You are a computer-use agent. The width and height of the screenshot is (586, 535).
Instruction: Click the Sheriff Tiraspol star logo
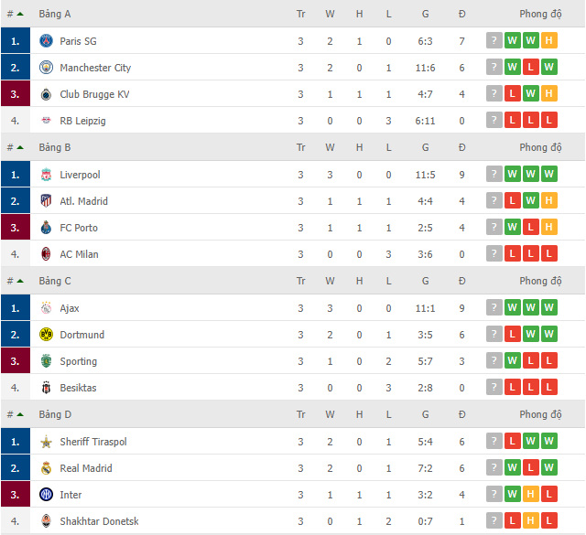[x=46, y=442]
